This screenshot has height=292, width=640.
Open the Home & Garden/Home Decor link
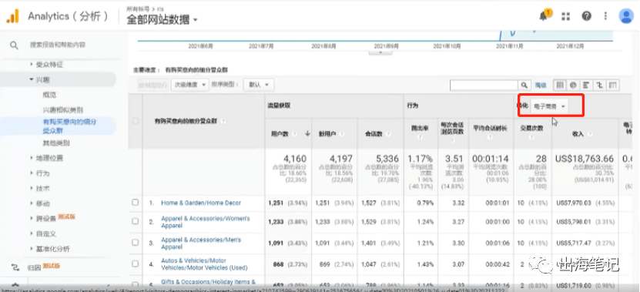point(201,203)
